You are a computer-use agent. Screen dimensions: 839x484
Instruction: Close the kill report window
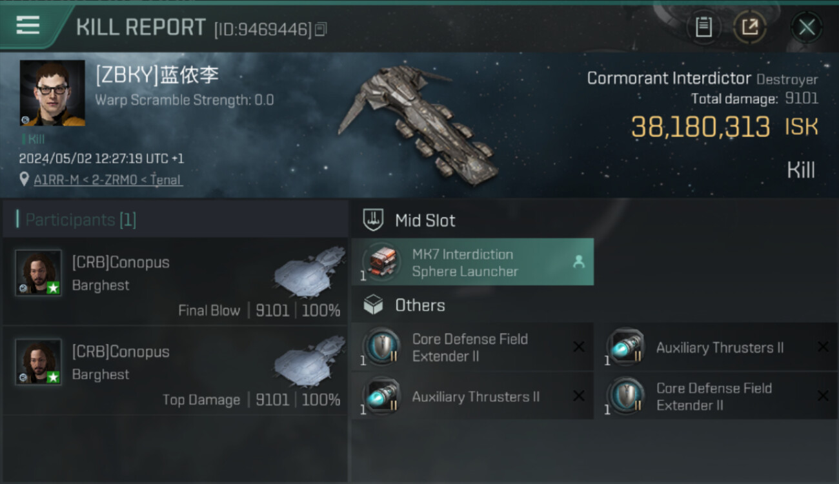(x=807, y=27)
